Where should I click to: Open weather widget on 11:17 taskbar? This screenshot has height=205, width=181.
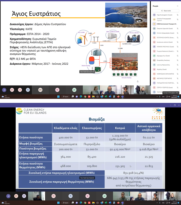(x=6, y=97)
